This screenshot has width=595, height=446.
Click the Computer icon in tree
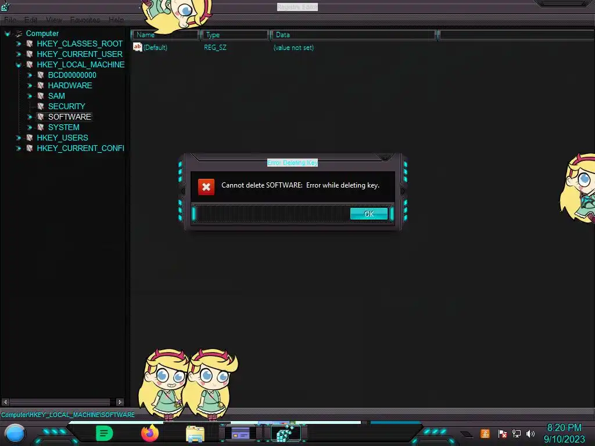19,34
